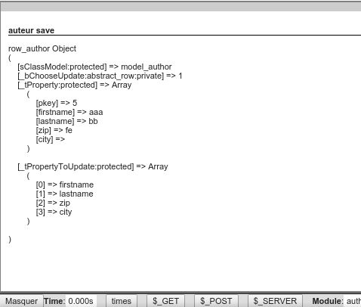Click the [zip] => fe entry
This screenshot has height=307, width=361.
tap(54, 130)
